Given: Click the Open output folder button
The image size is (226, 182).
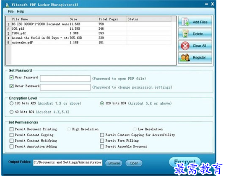Looking at the screenshot, I should pyautogui.click(x=134, y=163).
